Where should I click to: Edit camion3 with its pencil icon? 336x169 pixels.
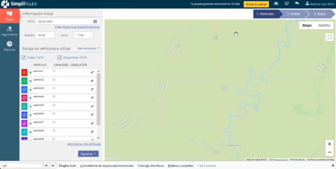[92, 89]
